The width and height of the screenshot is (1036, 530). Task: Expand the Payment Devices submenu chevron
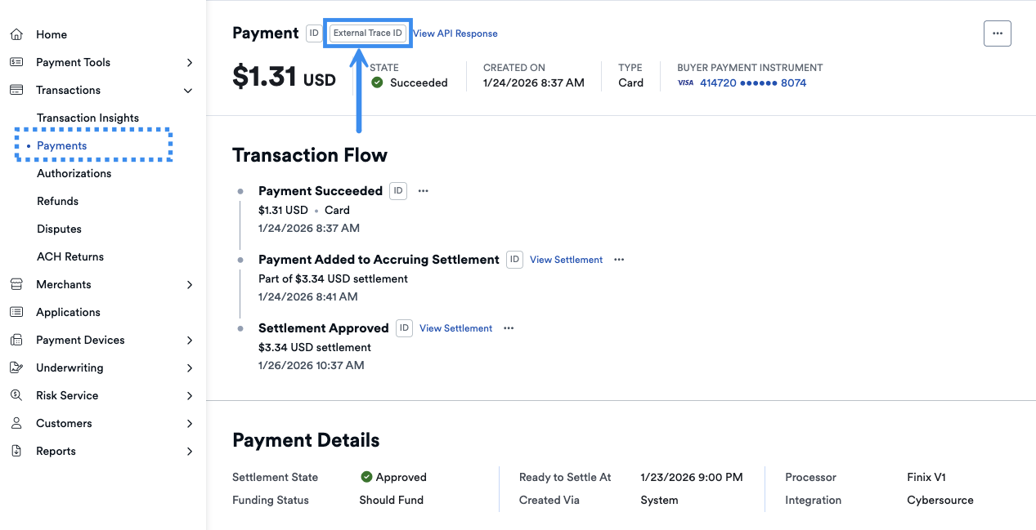[189, 341]
